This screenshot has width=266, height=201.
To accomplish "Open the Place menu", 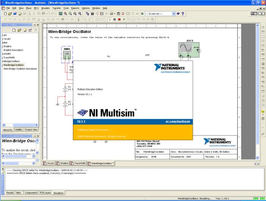I will pos(28,8).
